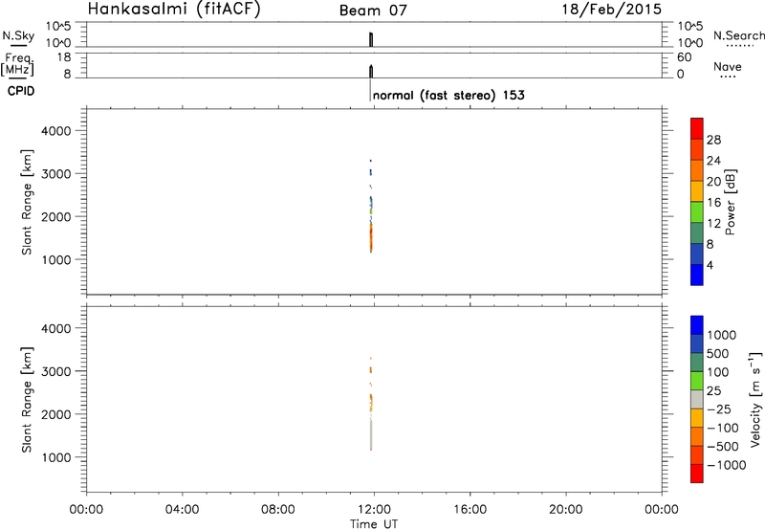Image resolution: width=765 pixels, height=530 pixels.
Task: Click the '04:00' time tick label
Action: tap(182, 510)
